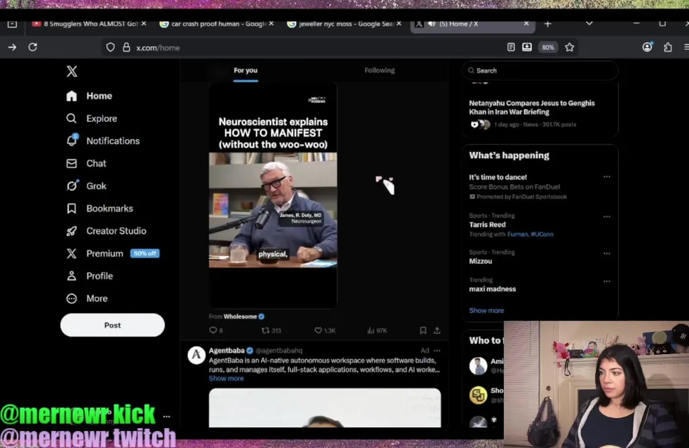689x448 pixels.
Task: Share the Wholesome video post
Action: pos(437,330)
